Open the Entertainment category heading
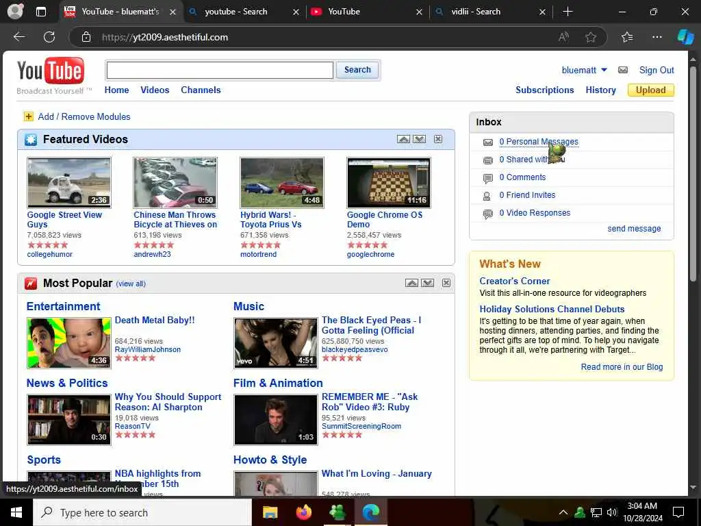This screenshot has width=701, height=526. [63, 306]
